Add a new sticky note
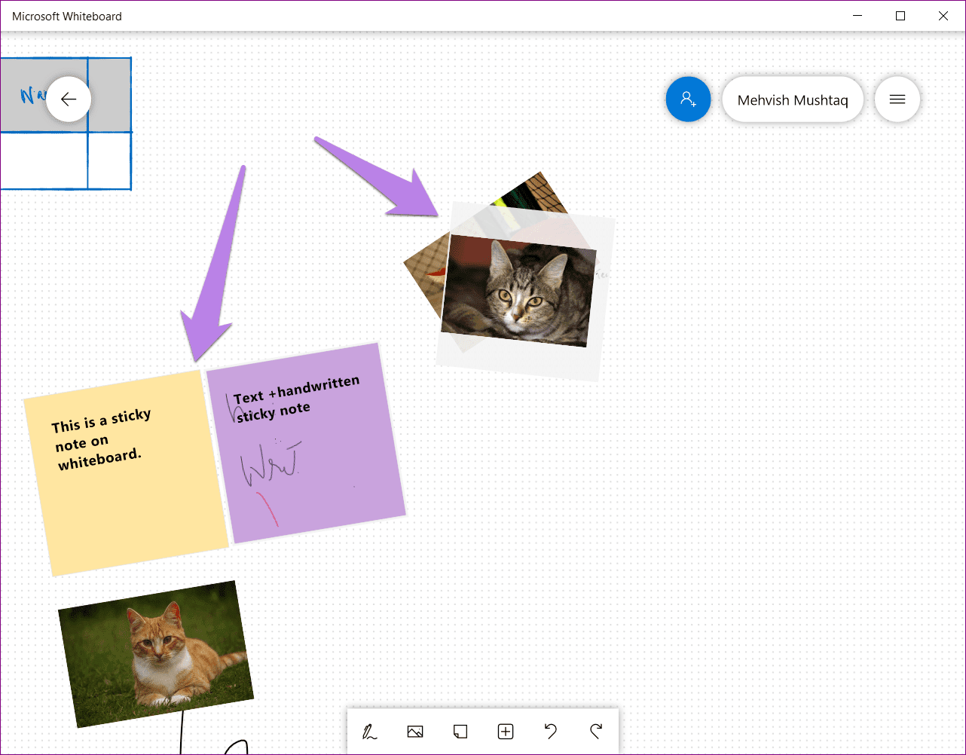Viewport: 966px width, 755px height. (460, 731)
